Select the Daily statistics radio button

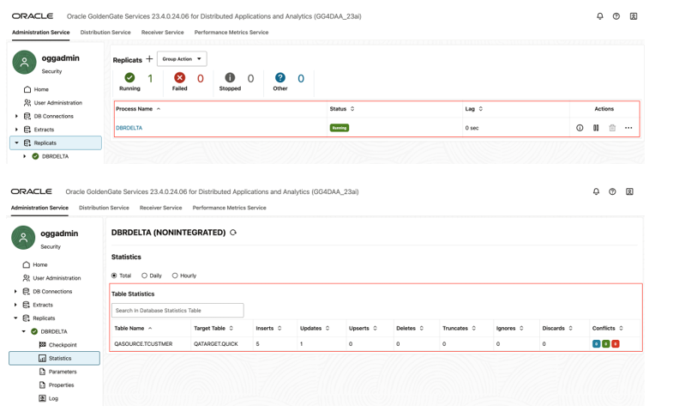[x=144, y=276]
